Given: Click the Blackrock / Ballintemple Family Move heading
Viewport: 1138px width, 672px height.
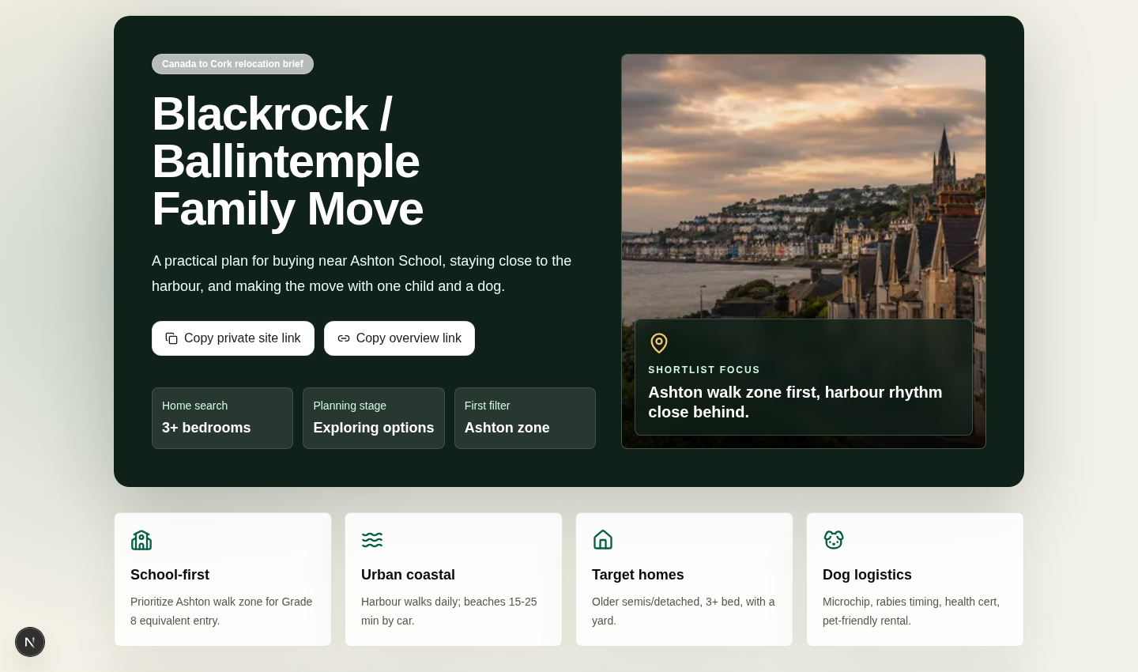Looking at the screenshot, I should tap(288, 161).
